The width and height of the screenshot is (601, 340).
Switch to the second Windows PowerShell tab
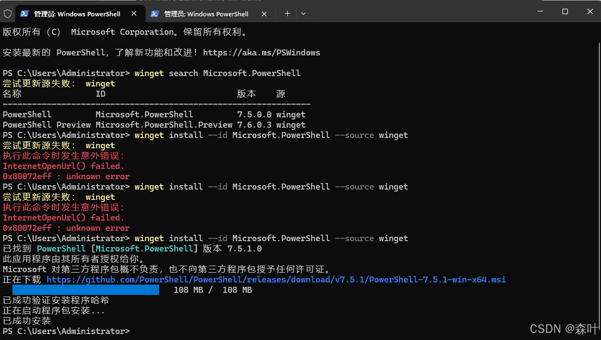click(x=211, y=14)
